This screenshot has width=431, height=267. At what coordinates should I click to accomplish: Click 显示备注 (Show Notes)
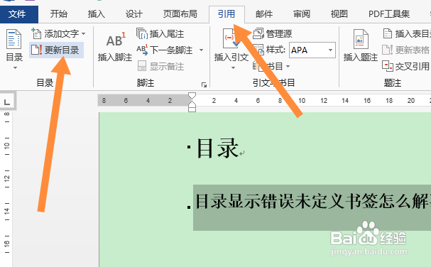(x=160, y=66)
